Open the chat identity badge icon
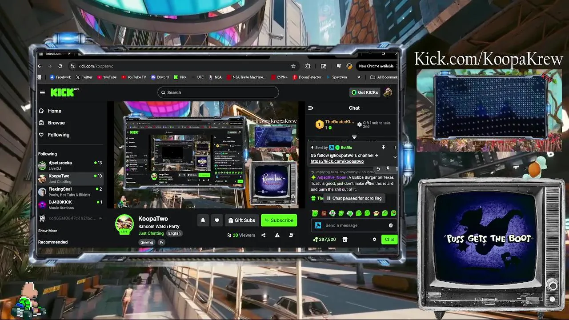The image size is (569, 320). tap(318, 225)
